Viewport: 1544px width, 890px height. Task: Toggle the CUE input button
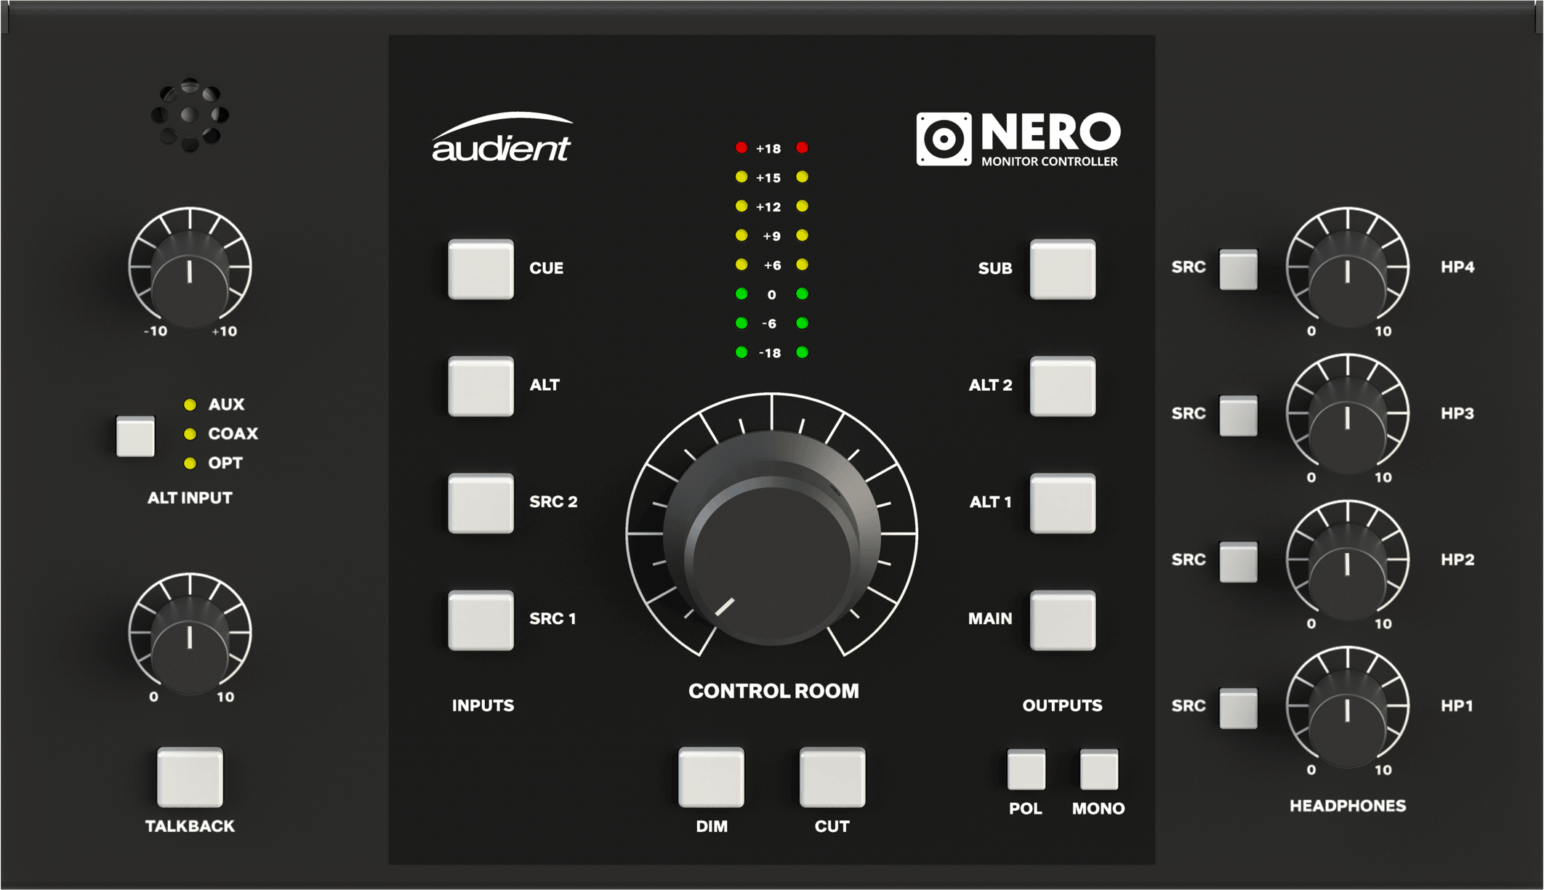tap(481, 269)
